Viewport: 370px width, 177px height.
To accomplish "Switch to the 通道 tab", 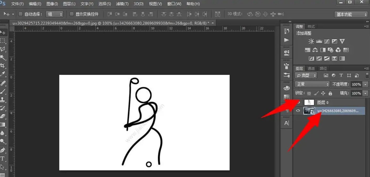I will click(x=311, y=68).
